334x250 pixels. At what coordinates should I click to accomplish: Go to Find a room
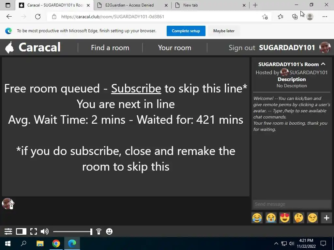tap(110, 48)
